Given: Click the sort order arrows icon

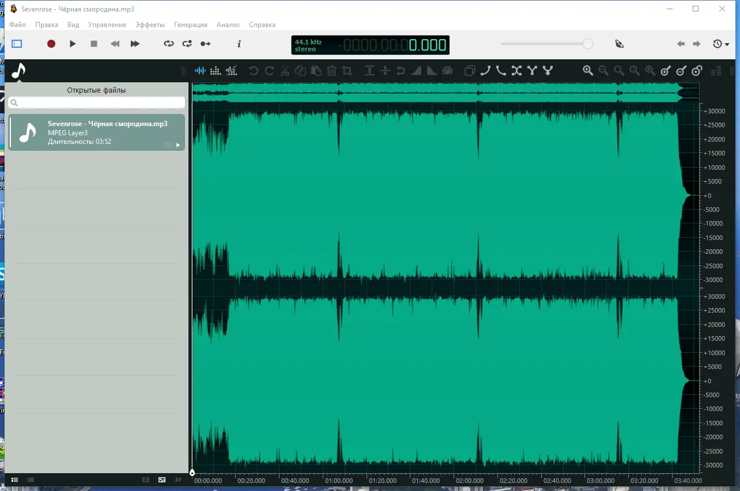Looking at the screenshot, I should tap(178, 479).
